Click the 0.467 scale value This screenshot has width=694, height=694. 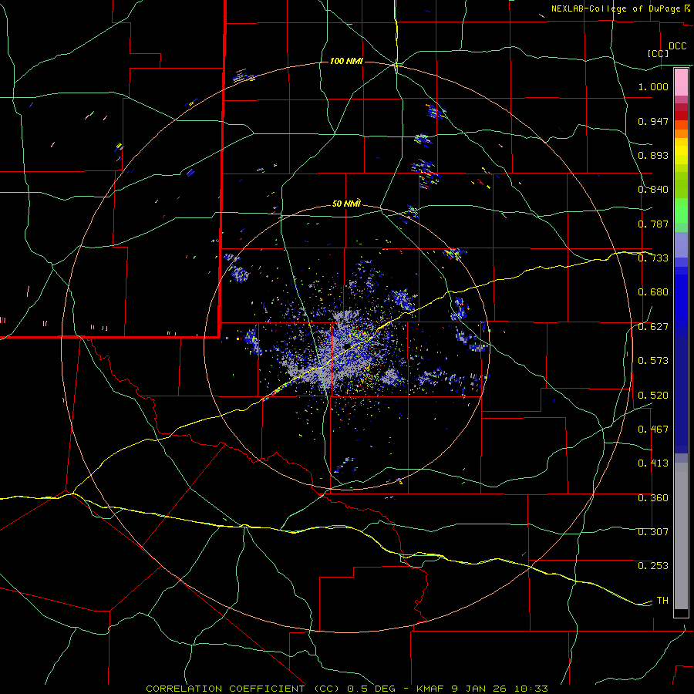653,430
